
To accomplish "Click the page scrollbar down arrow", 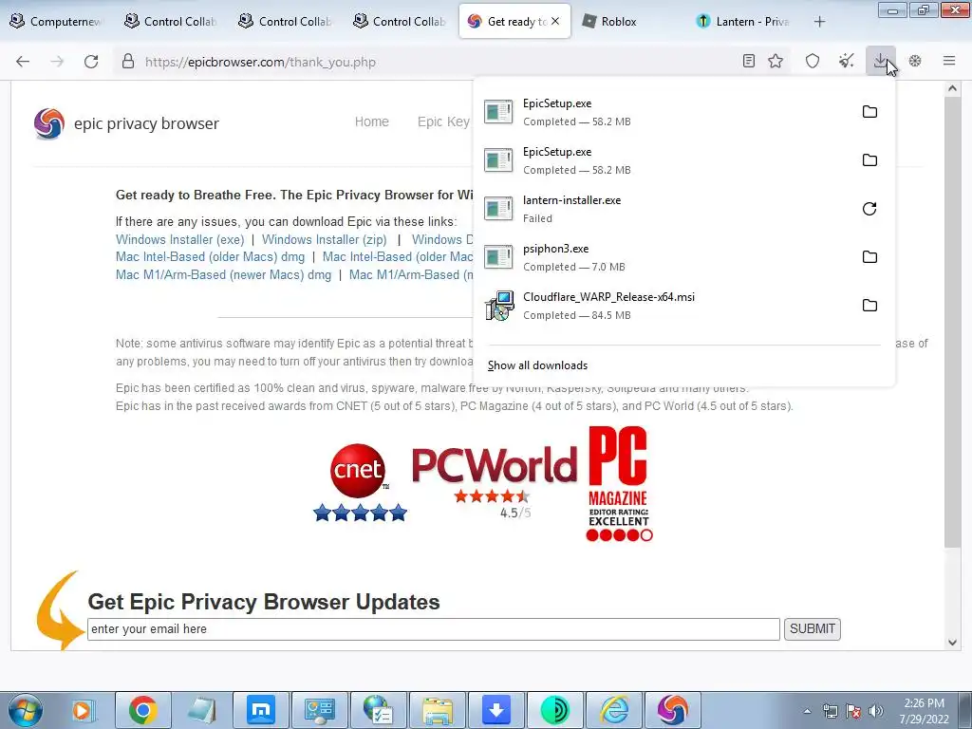I will (x=953, y=643).
